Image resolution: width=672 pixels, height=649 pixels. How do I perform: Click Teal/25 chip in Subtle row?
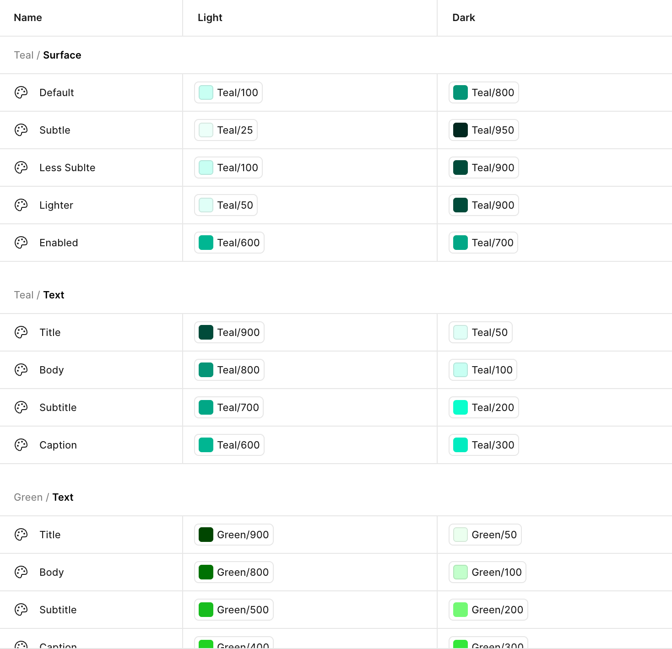[x=226, y=130]
